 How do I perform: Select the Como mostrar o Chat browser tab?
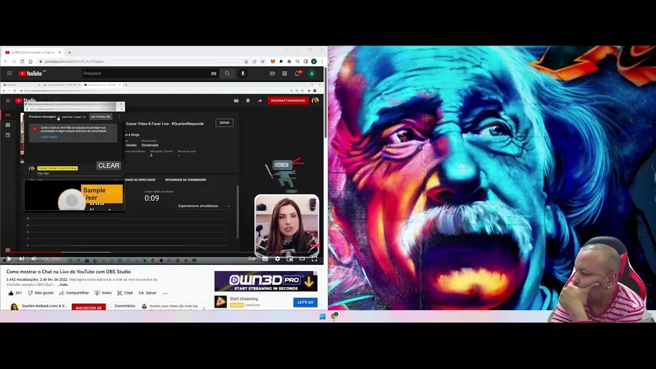33,52
